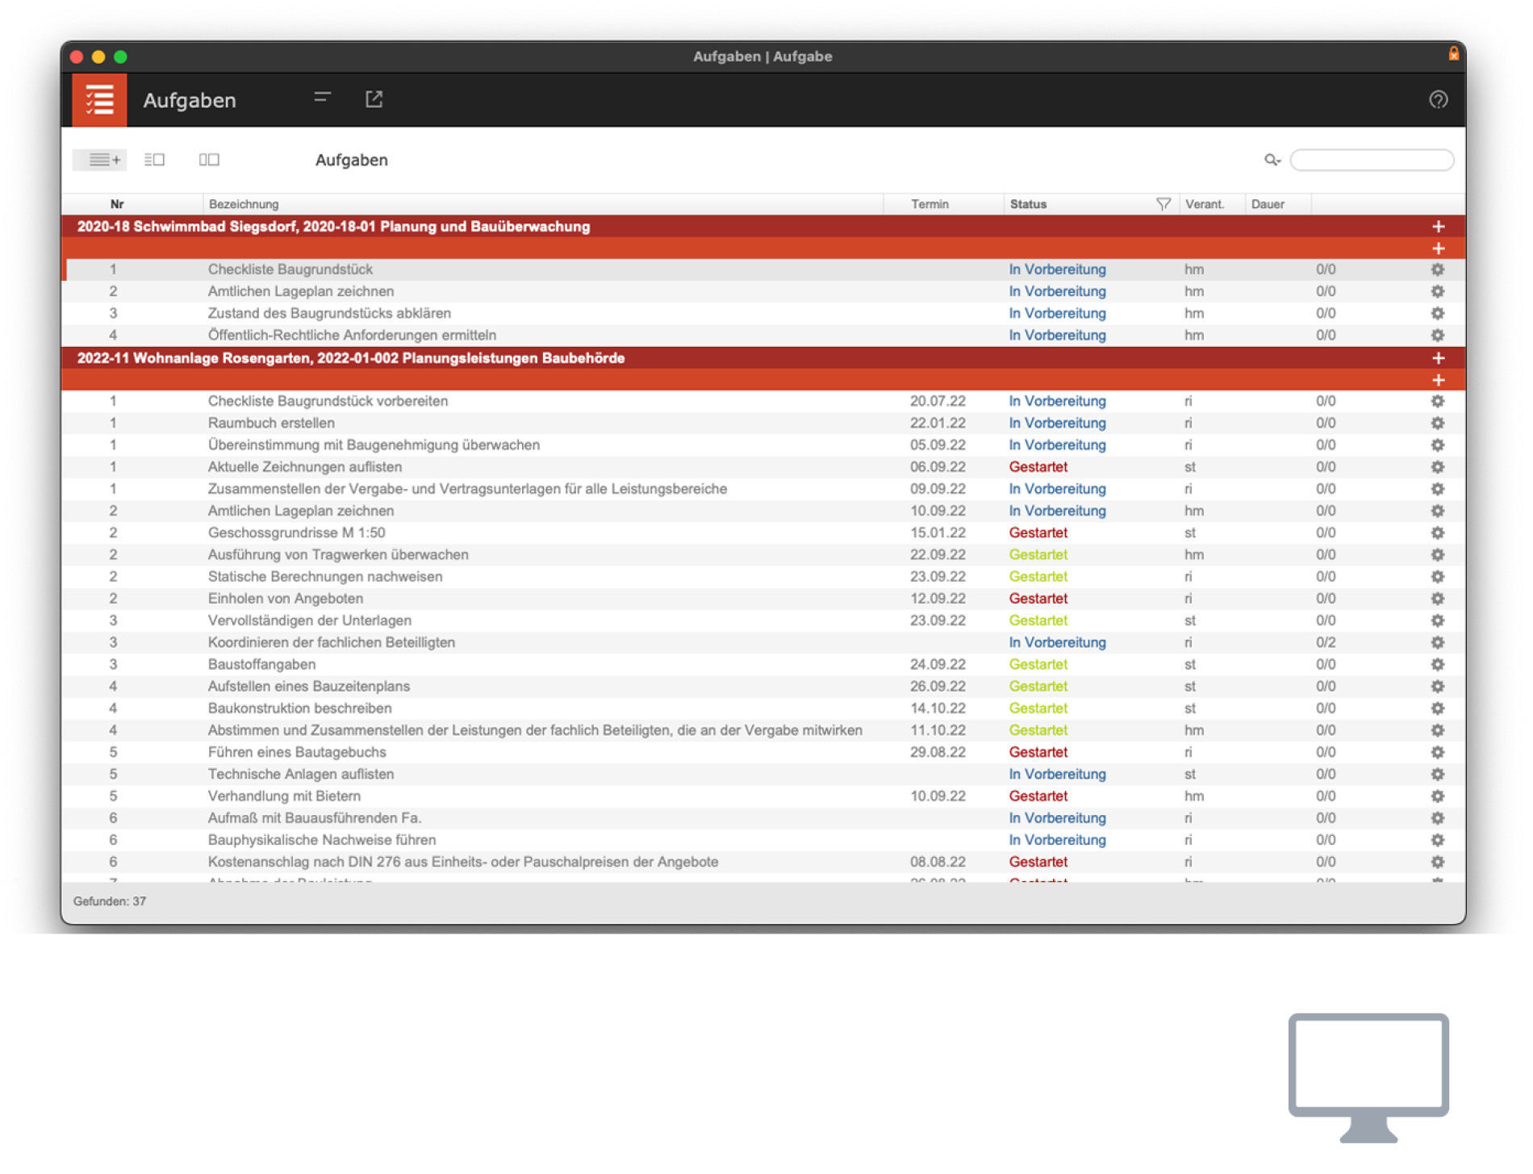This screenshot has height=1174, width=1533.
Task: Click date 29.08.22 of Führen eines Bautagebuchs
Action: point(938,752)
